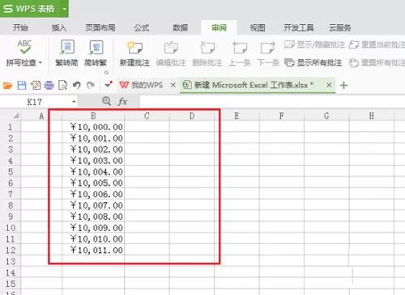
Task: Open the Chinese conversion group dialog launcher
Action: pos(106,72)
